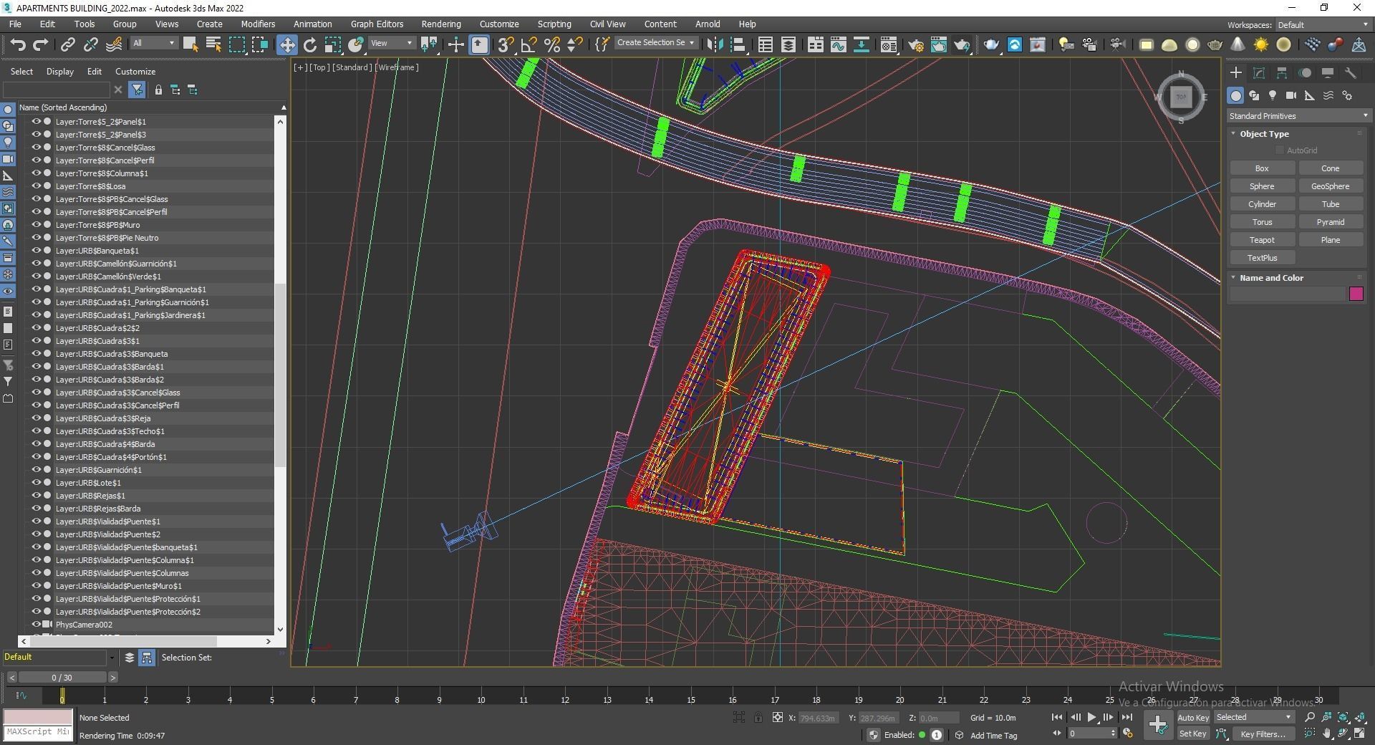Screen dimensions: 1375x745
Task: Click the Teapot primitive button
Action: tap(1262, 240)
